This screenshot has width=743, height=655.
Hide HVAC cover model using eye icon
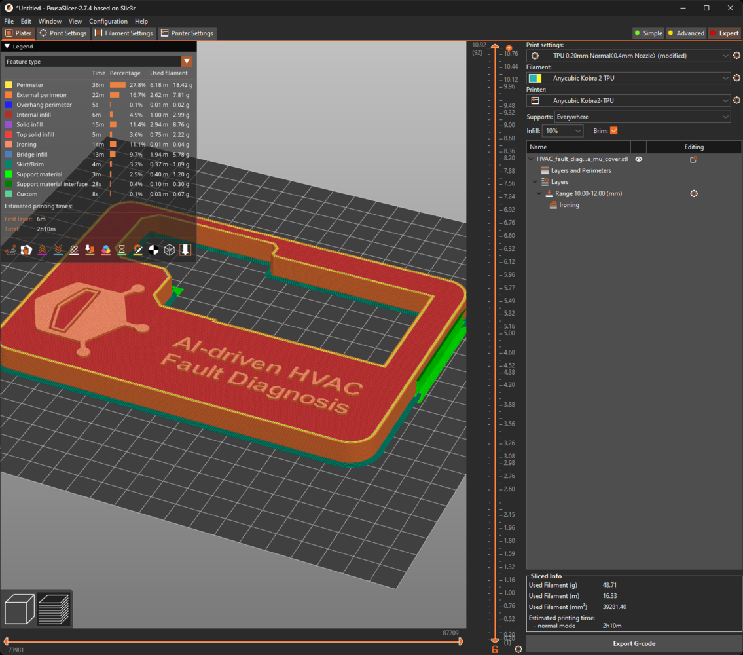tap(639, 159)
